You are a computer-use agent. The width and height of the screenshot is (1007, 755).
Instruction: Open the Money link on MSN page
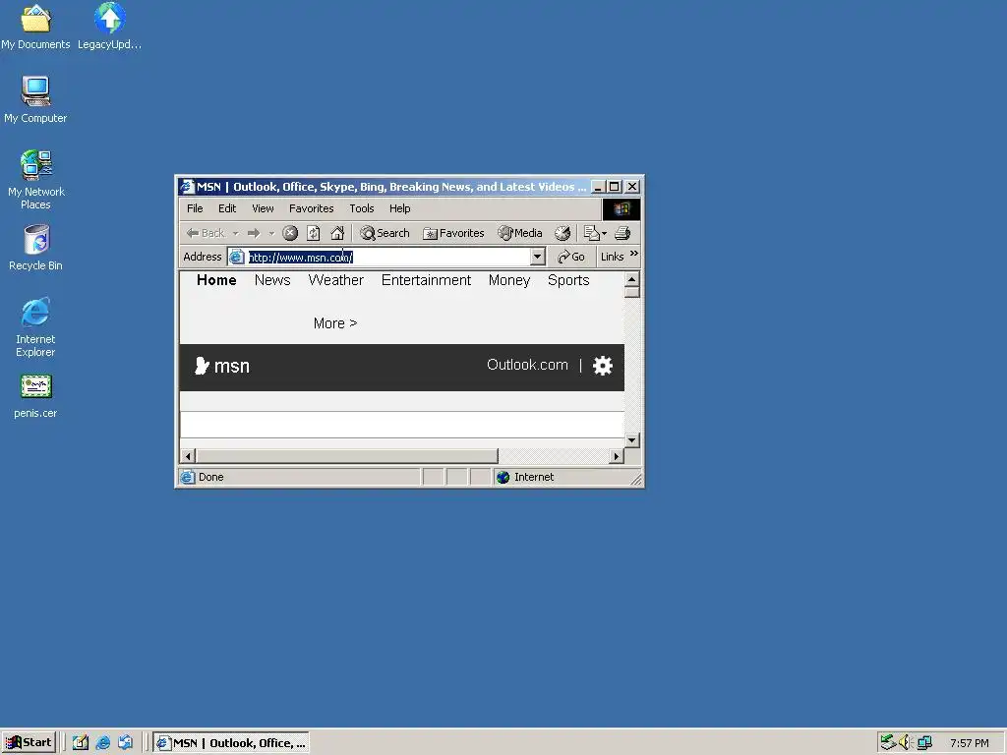pyautogui.click(x=509, y=280)
